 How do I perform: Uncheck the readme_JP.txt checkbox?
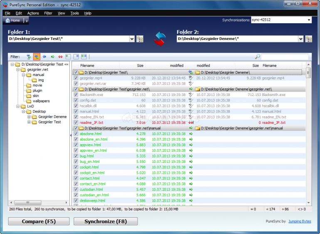[x=76, y=123]
